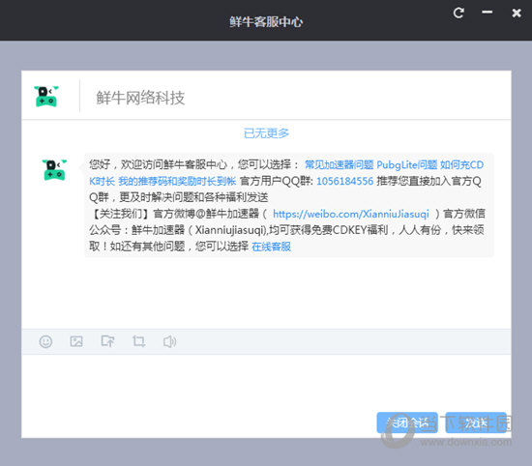
Task: Click 关闭会话 button
Action: click(407, 422)
